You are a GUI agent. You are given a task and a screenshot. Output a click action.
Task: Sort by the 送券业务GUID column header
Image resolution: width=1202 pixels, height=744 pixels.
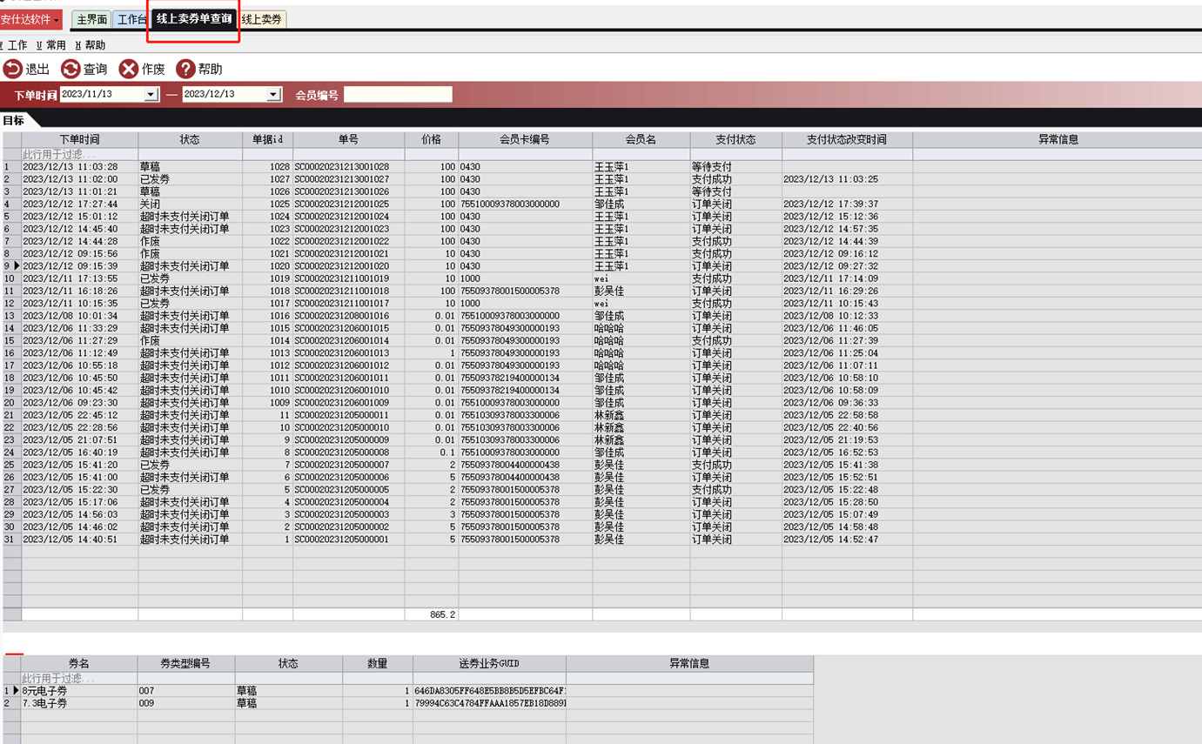(x=489, y=663)
